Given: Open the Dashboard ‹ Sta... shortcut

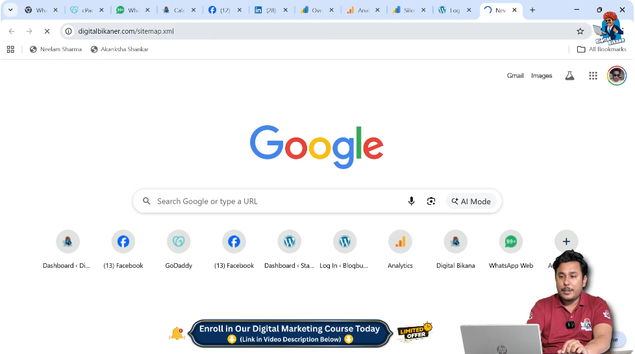Looking at the screenshot, I should pos(289,249).
